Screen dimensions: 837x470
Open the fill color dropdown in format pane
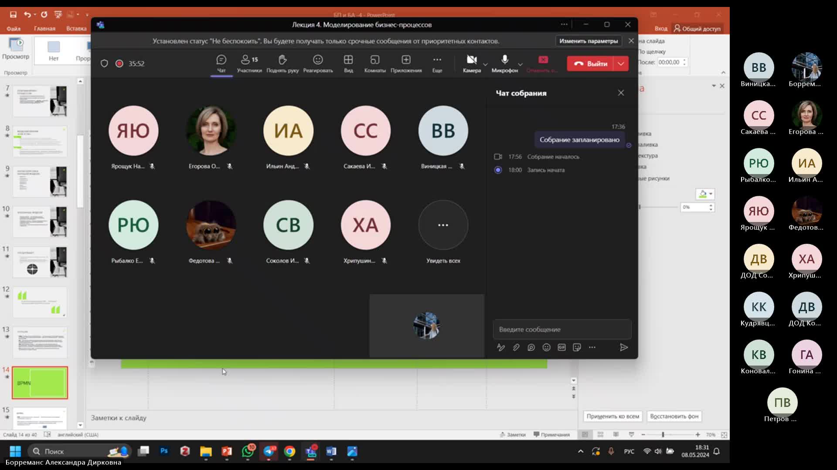[x=705, y=194]
